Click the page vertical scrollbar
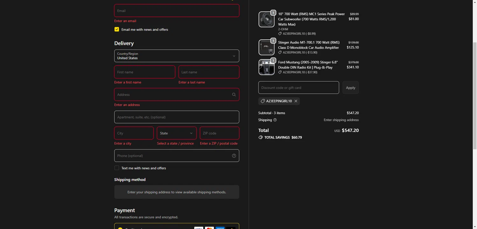 [475, 95]
